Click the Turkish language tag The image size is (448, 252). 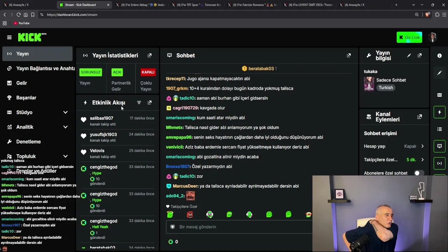tap(386, 88)
